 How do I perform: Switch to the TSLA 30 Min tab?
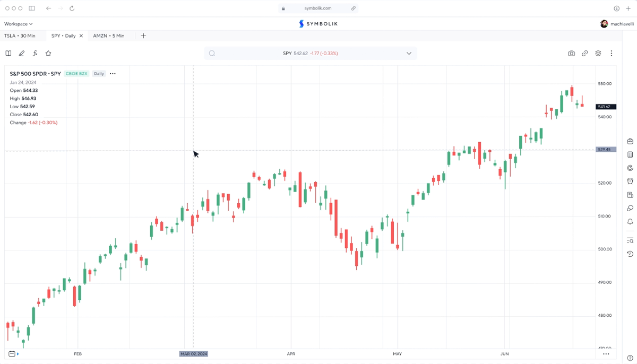click(x=20, y=36)
